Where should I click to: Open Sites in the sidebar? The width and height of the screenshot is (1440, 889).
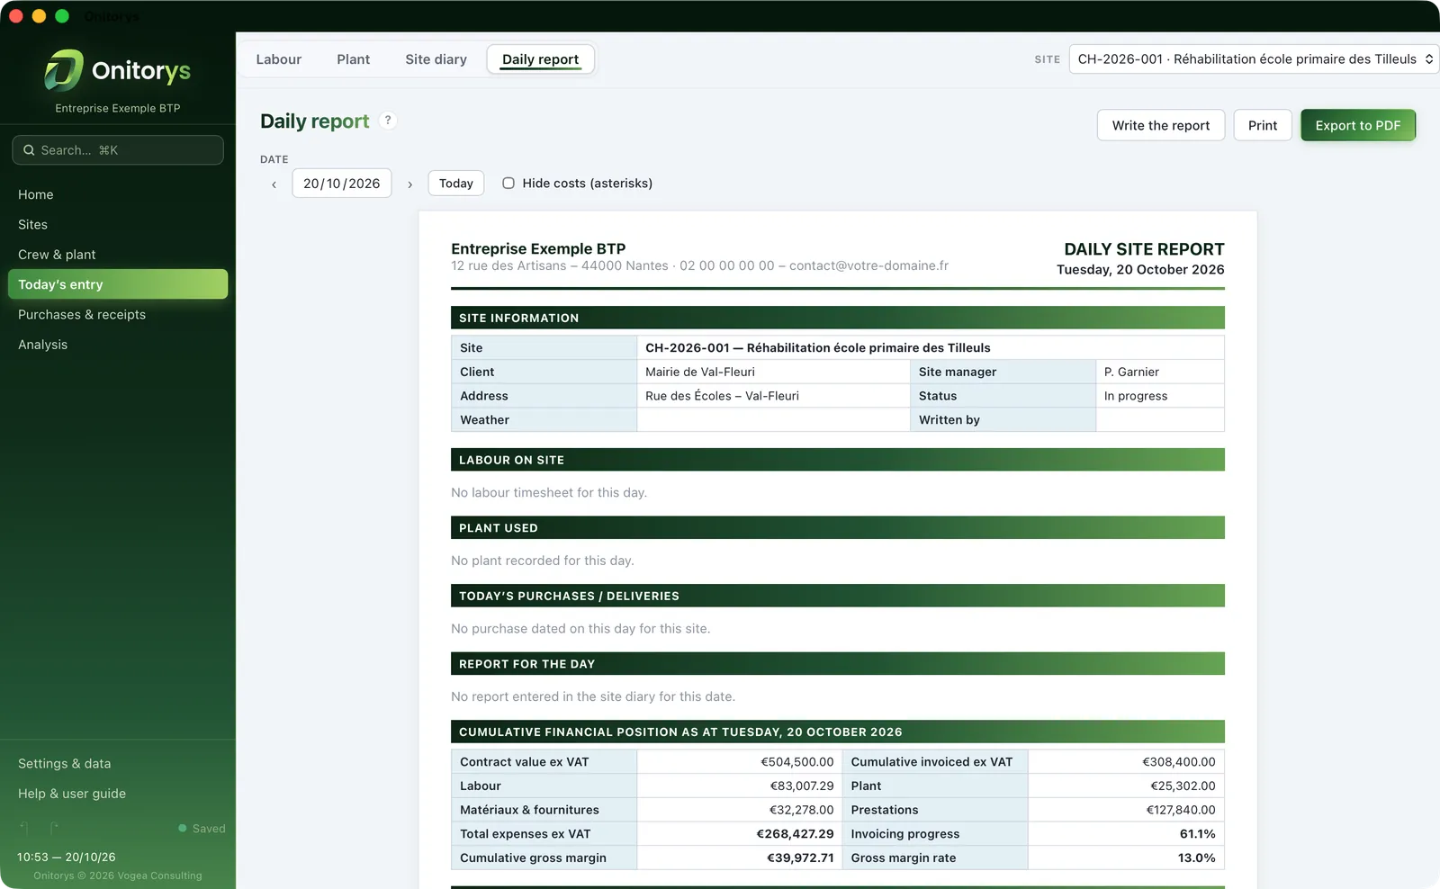pos(118,224)
